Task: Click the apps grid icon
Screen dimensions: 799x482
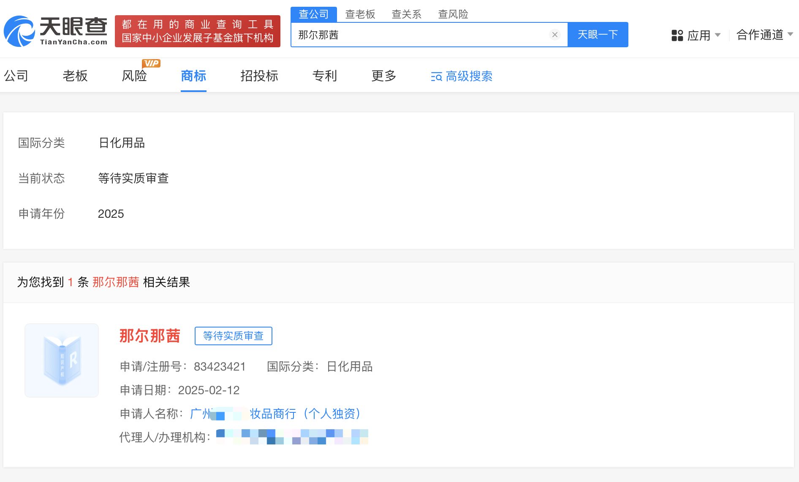Action: pos(677,35)
